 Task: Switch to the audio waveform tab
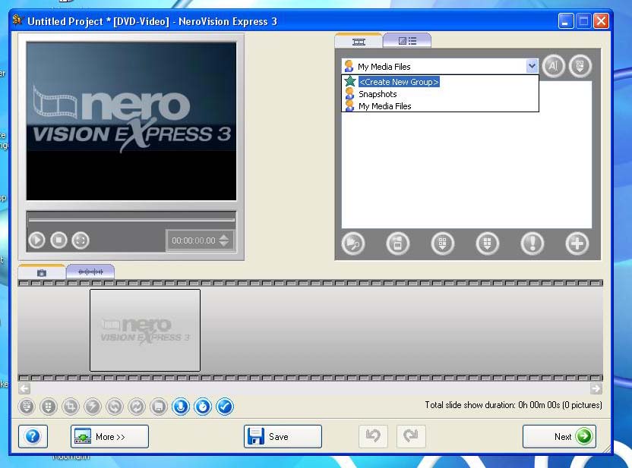click(90, 272)
